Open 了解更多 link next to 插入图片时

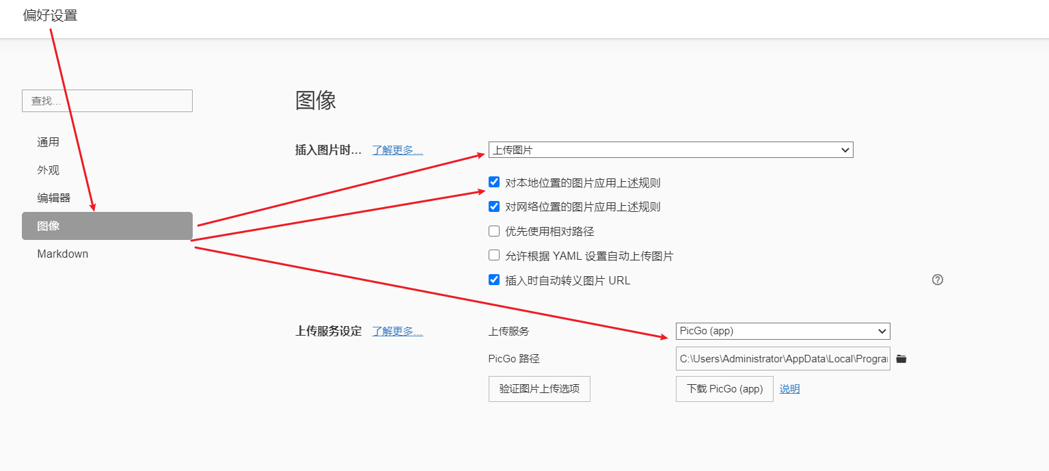tap(397, 150)
